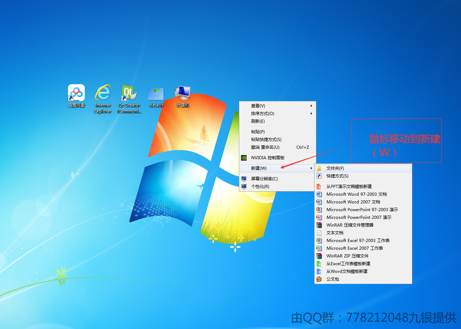Choose 从PPT演示文稿模板新建
The width and height of the screenshot is (461, 329).
click(363, 187)
